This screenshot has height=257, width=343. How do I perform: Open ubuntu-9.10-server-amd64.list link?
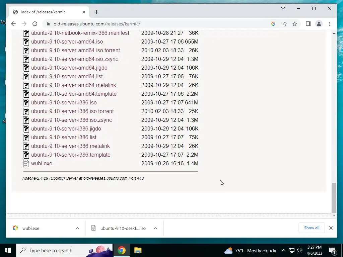pos(67,77)
